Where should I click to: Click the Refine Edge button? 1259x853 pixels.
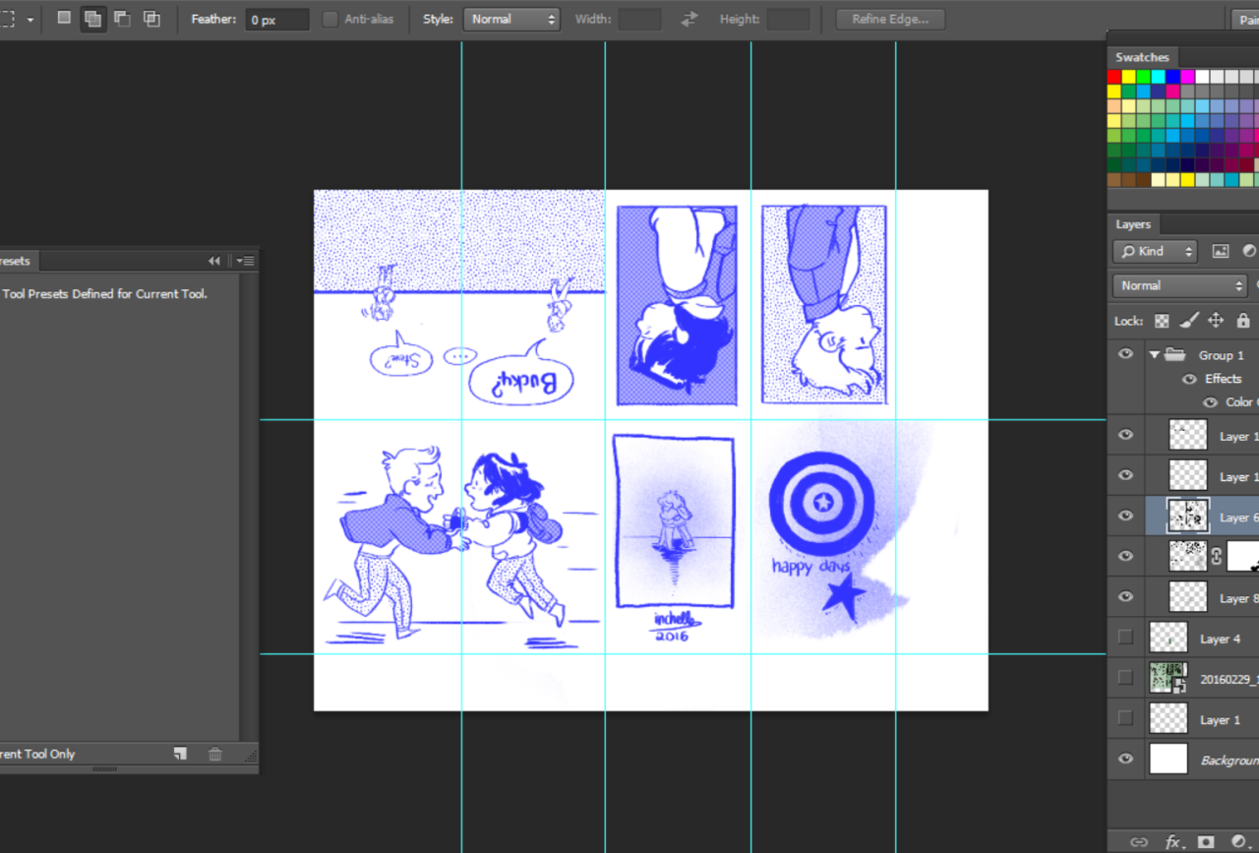coord(890,19)
